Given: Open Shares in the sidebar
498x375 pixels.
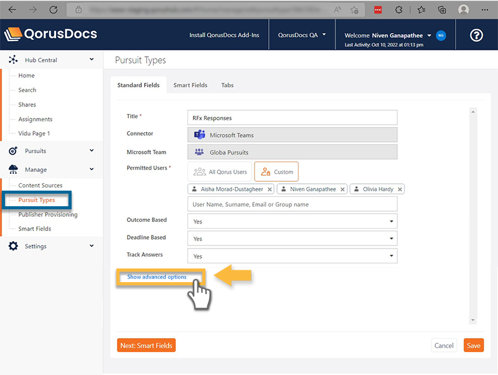Looking at the screenshot, I should pos(27,105).
